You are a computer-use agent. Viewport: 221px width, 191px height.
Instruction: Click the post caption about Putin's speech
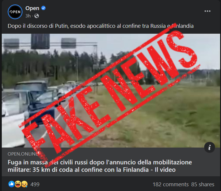(100, 26)
